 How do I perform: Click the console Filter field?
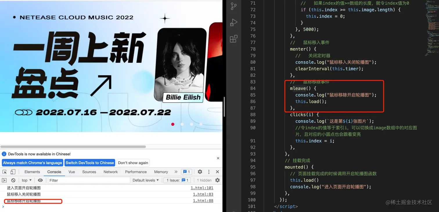(89, 180)
